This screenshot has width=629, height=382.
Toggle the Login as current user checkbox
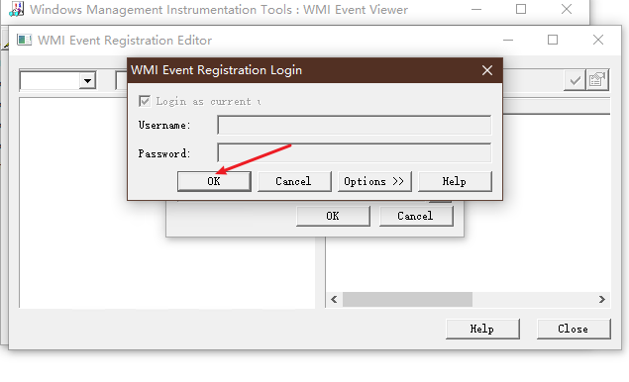[x=145, y=101]
